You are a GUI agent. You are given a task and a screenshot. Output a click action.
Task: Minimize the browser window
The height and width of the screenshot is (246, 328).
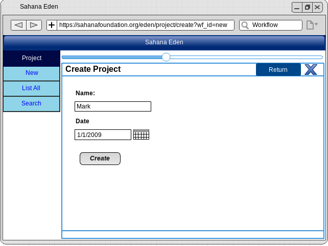click(x=297, y=7)
